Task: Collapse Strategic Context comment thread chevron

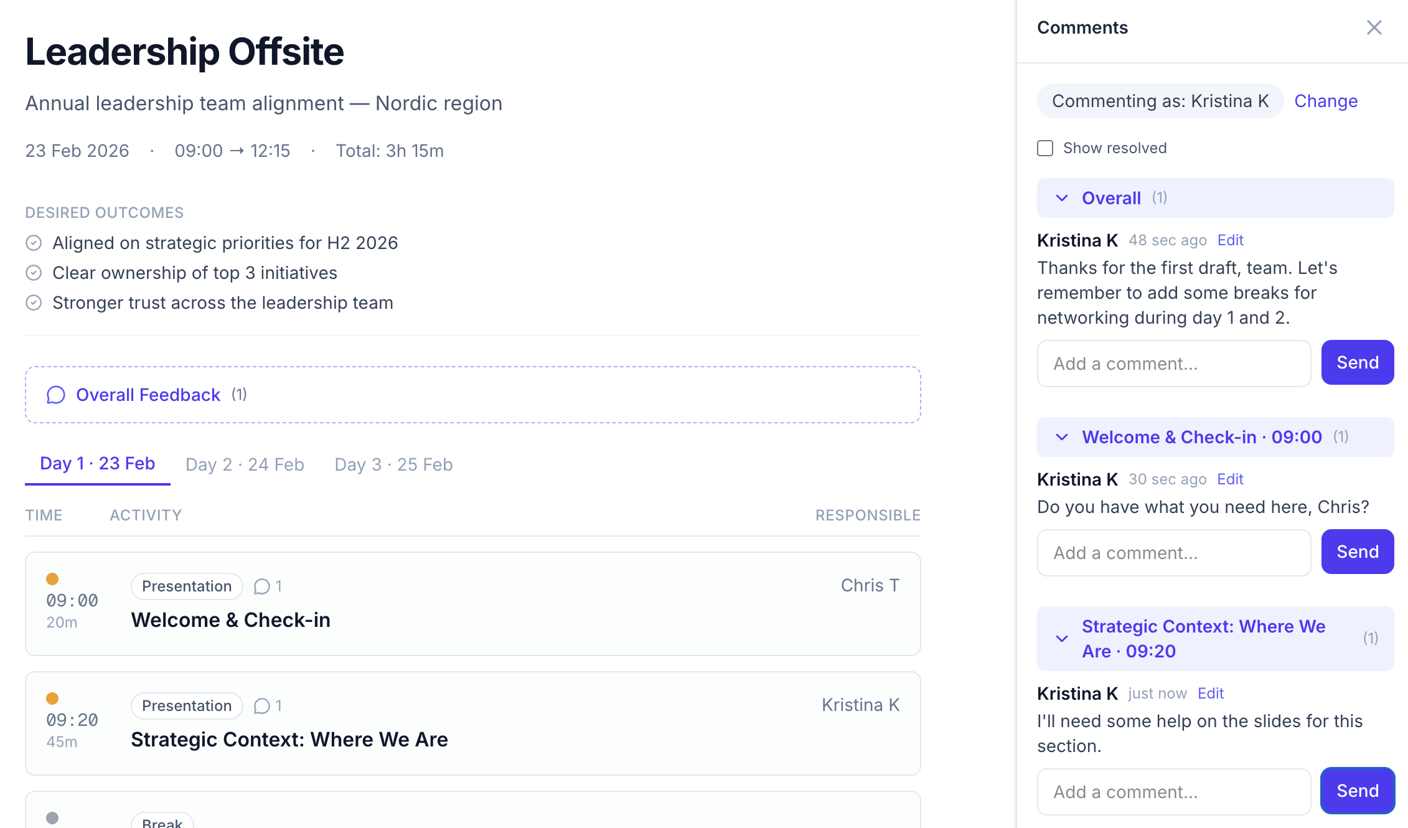Action: (x=1062, y=639)
